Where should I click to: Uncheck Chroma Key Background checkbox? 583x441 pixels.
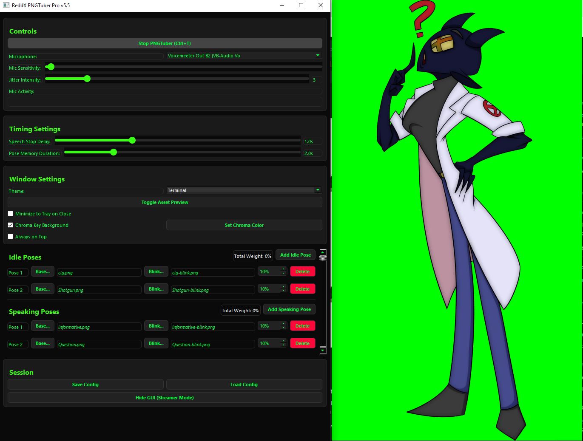click(x=11, y=225)
